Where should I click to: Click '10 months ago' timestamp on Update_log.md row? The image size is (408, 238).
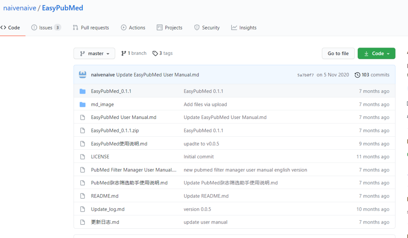click(373, 209)
